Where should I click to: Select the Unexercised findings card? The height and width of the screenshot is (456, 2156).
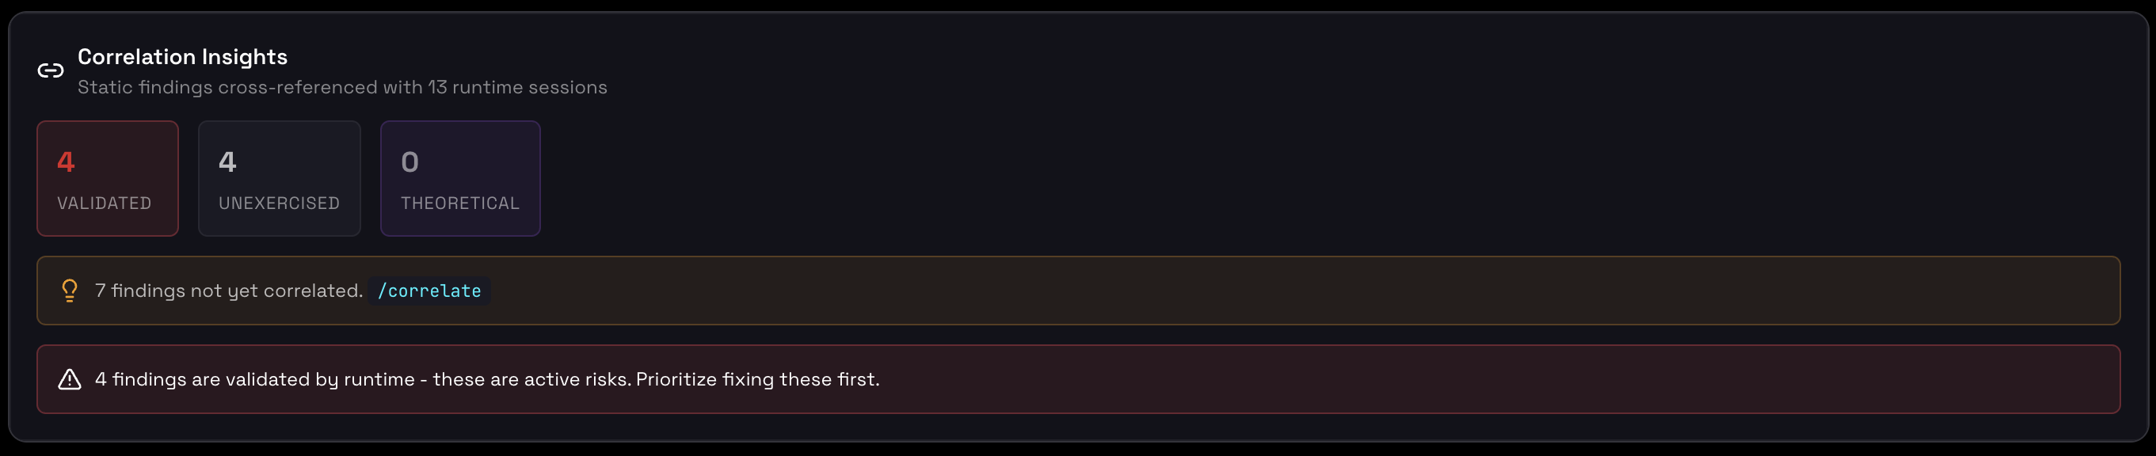(279, 178)
